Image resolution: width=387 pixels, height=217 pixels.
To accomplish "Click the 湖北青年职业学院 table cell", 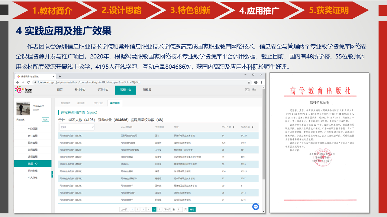I will pyautogui.click(x=182, y=171).
